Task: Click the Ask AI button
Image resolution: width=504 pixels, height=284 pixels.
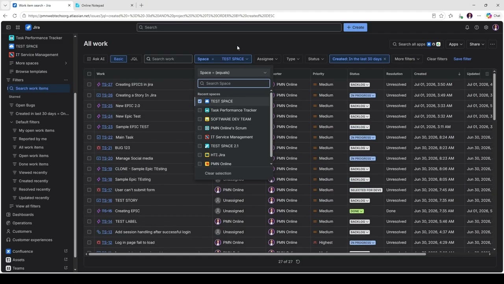Action: tap(96, 59)
